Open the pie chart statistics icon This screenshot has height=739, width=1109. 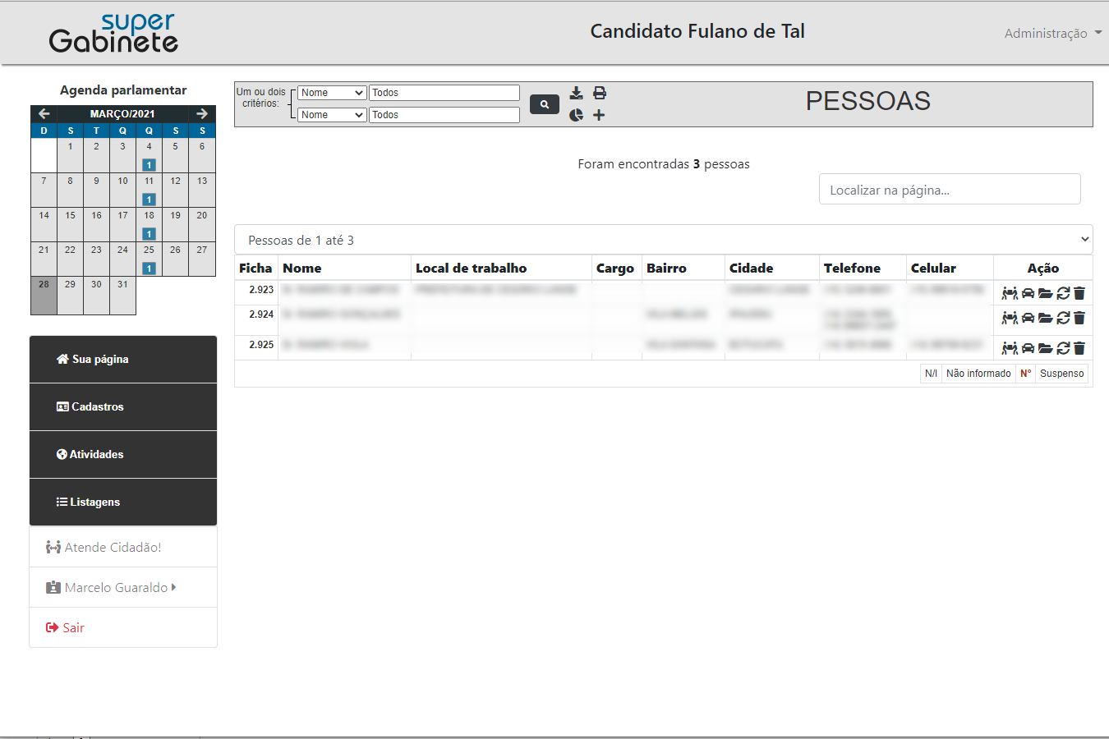(x=577, y=115)
